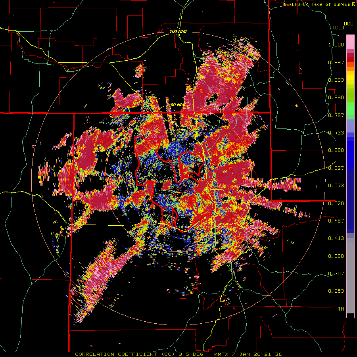Click the 0.413 color scale value

pos(336,238)
